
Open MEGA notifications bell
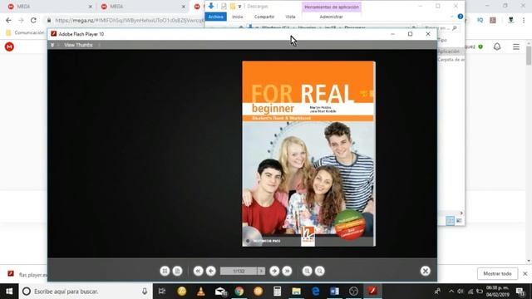pos(497,47)
